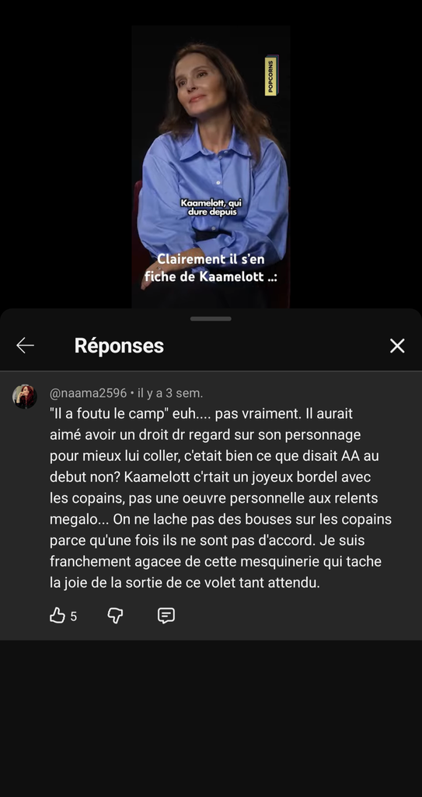Tap the Réponses header title
This screenshot has height=797, width=422.
click(x=119, y=346)
